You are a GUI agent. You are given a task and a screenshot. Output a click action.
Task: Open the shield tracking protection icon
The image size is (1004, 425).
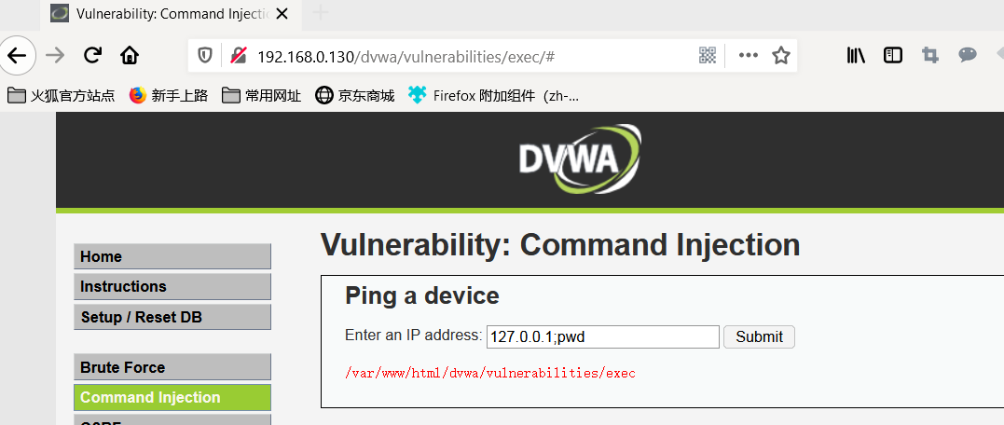(x=205, y=56)
